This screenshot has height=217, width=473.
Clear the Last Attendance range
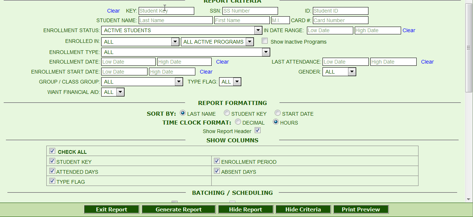coord(427,62)
